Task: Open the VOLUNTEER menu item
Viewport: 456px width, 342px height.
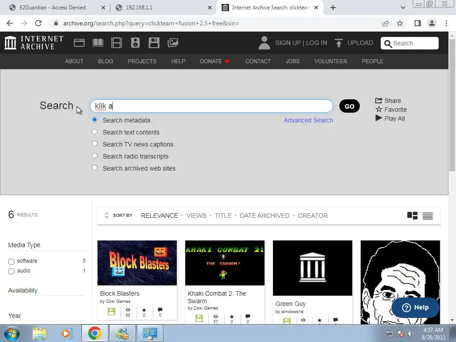Action: pyautogui.click(x=331, y=61)
